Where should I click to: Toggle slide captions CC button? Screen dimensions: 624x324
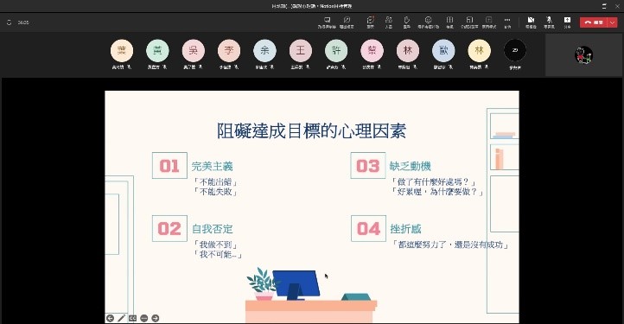tap(132, 318)
